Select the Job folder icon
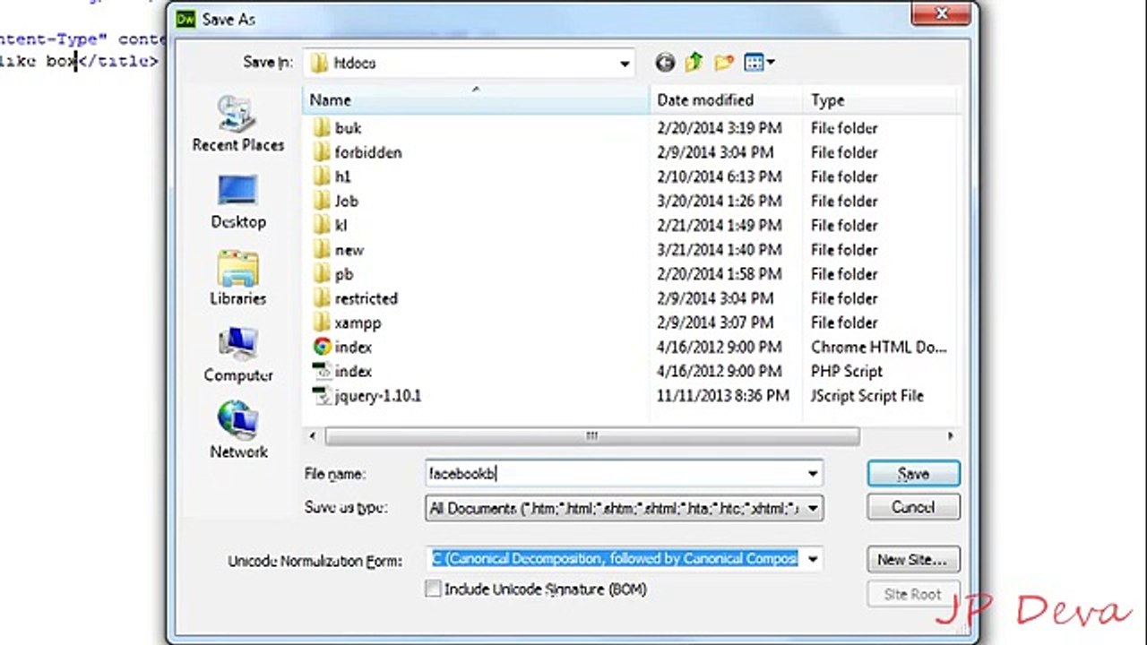The image size is (1147, 645). (322, 201)
